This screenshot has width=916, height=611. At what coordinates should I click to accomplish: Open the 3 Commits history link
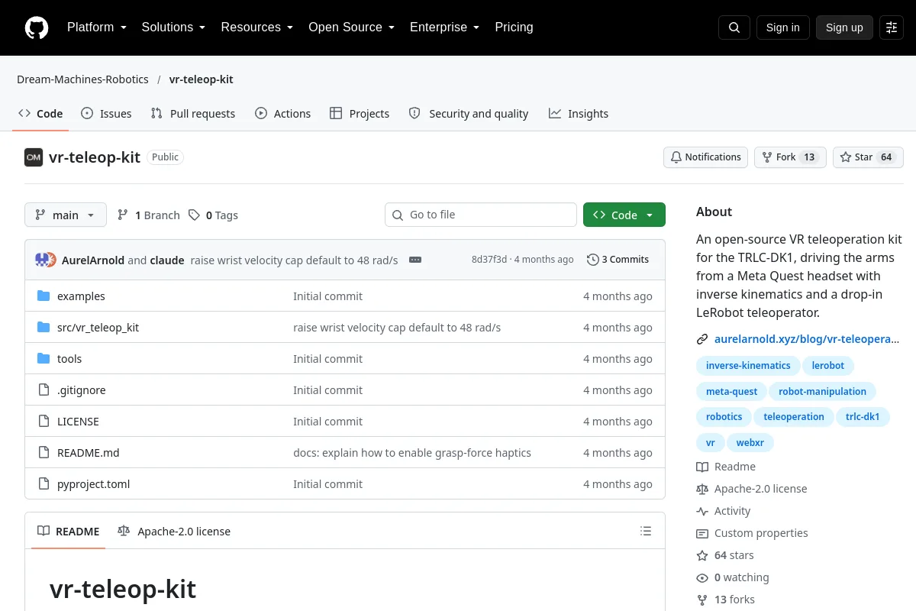point(618,260)
